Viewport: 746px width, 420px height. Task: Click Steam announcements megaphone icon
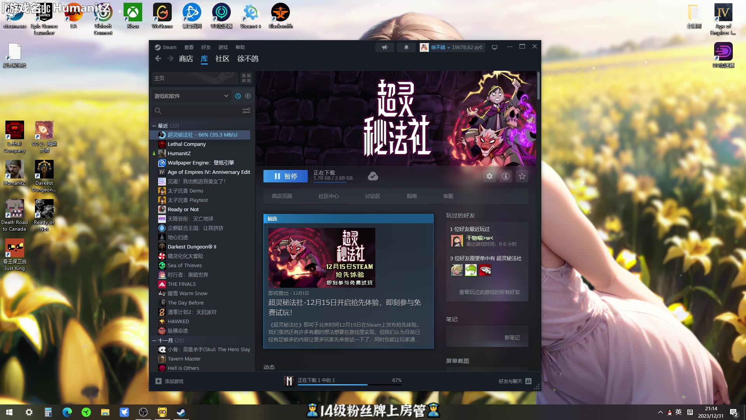coord(385,47)
